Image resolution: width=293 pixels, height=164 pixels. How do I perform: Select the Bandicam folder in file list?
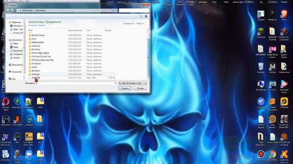pos(36,71)
